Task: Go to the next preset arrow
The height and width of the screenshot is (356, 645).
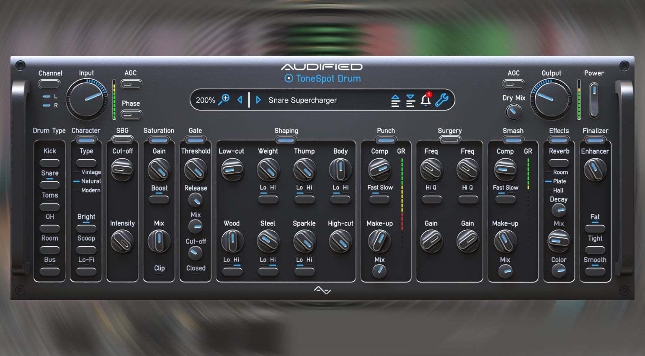Action: pyautogui.click(x=258, y=100)
